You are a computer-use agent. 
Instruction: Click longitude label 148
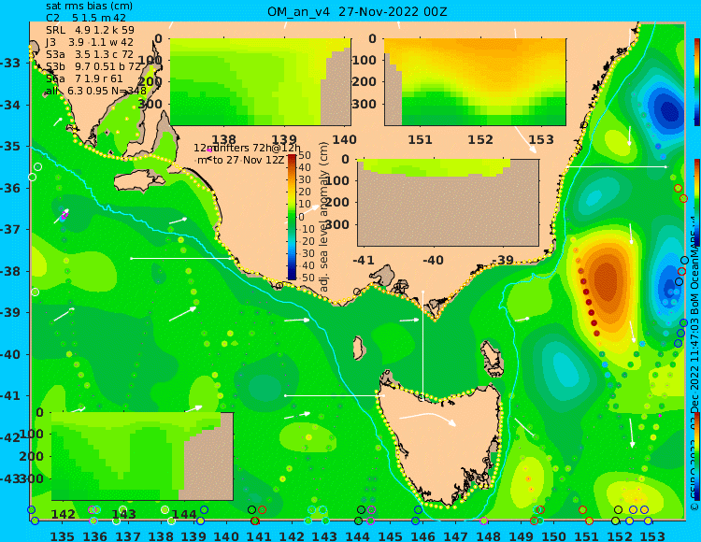[488, 535]
